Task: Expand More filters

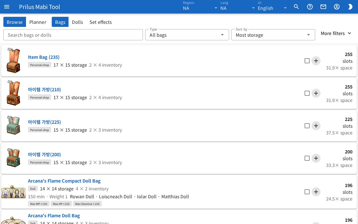Action: pyautogui.click(x=336, y=33)
